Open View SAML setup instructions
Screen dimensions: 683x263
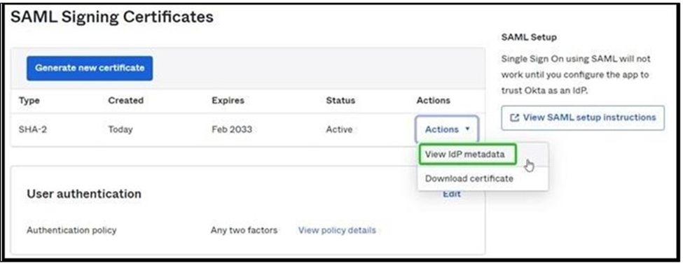(583, 118)
